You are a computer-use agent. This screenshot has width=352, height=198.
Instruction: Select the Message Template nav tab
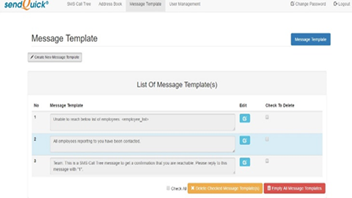145,5
